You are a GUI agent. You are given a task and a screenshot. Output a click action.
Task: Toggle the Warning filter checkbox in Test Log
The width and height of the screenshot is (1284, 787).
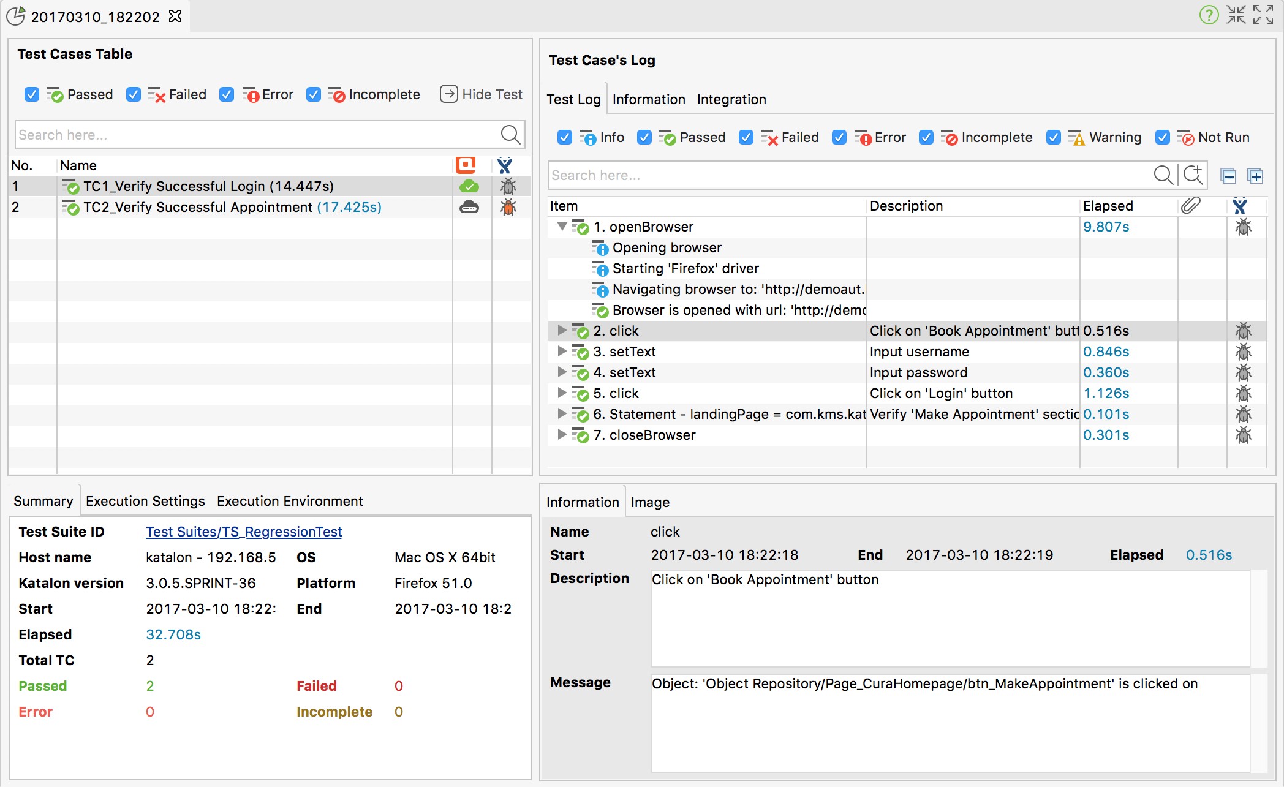1054,137
